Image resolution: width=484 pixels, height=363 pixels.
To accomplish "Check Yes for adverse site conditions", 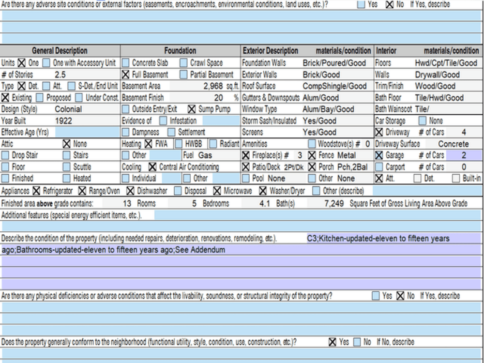I will tap(361, 4).
